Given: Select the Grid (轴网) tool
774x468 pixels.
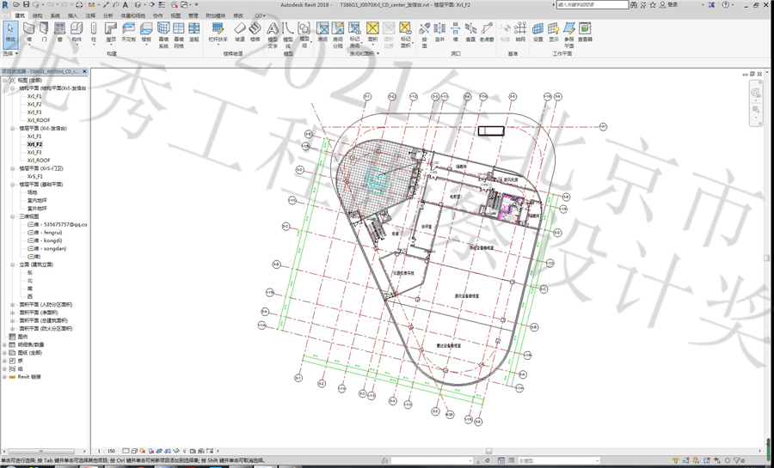Looking at the screenshot, I should click(x=520, y=32).
